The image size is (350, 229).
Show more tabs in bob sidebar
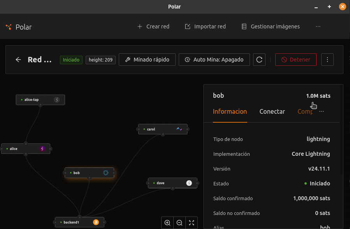pos(322,111)
